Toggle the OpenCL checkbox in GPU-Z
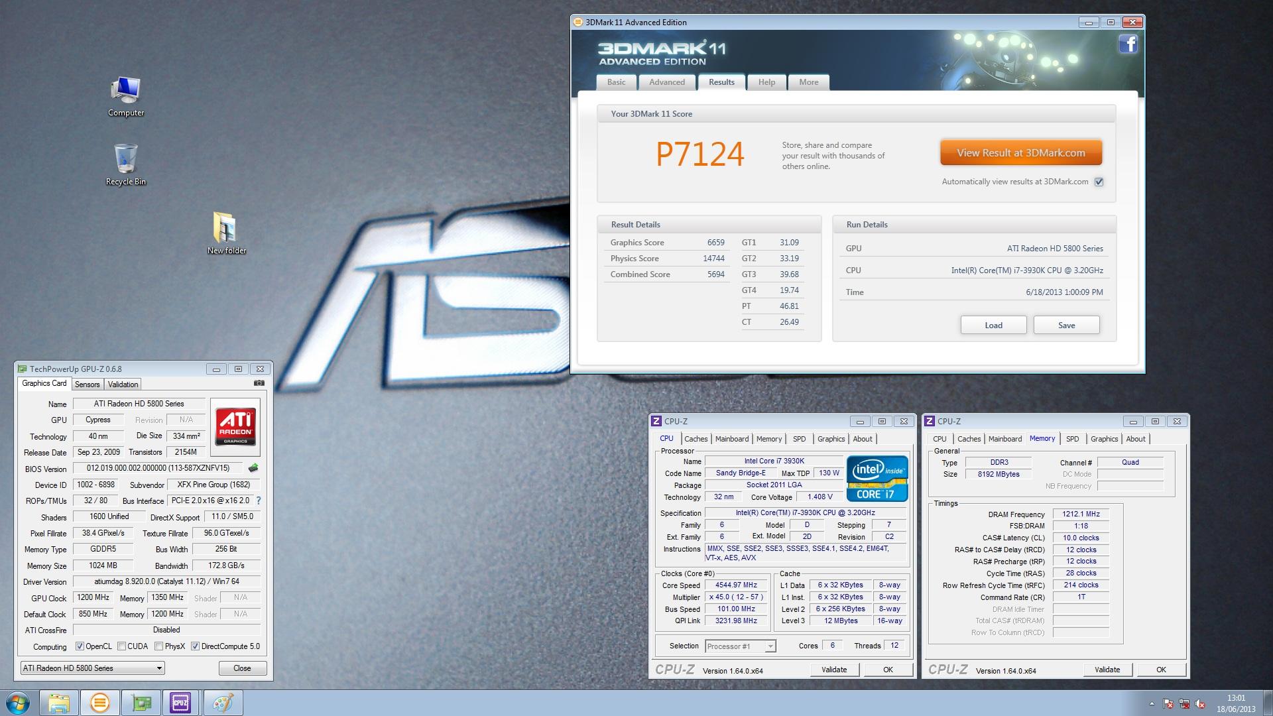This screenshot has height=716, width=1273. click(x=80, y=646)
